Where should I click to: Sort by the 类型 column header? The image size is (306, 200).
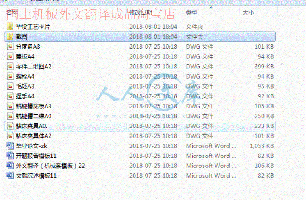(191, 13)
